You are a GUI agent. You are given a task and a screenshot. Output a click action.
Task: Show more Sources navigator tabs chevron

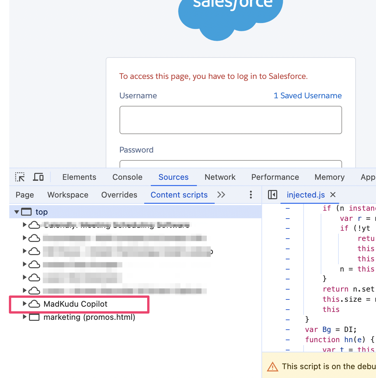click(221, 195)
